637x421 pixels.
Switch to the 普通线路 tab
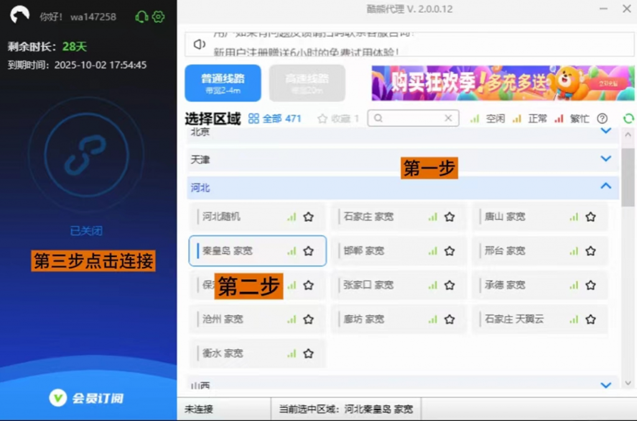tap(222, 83)
